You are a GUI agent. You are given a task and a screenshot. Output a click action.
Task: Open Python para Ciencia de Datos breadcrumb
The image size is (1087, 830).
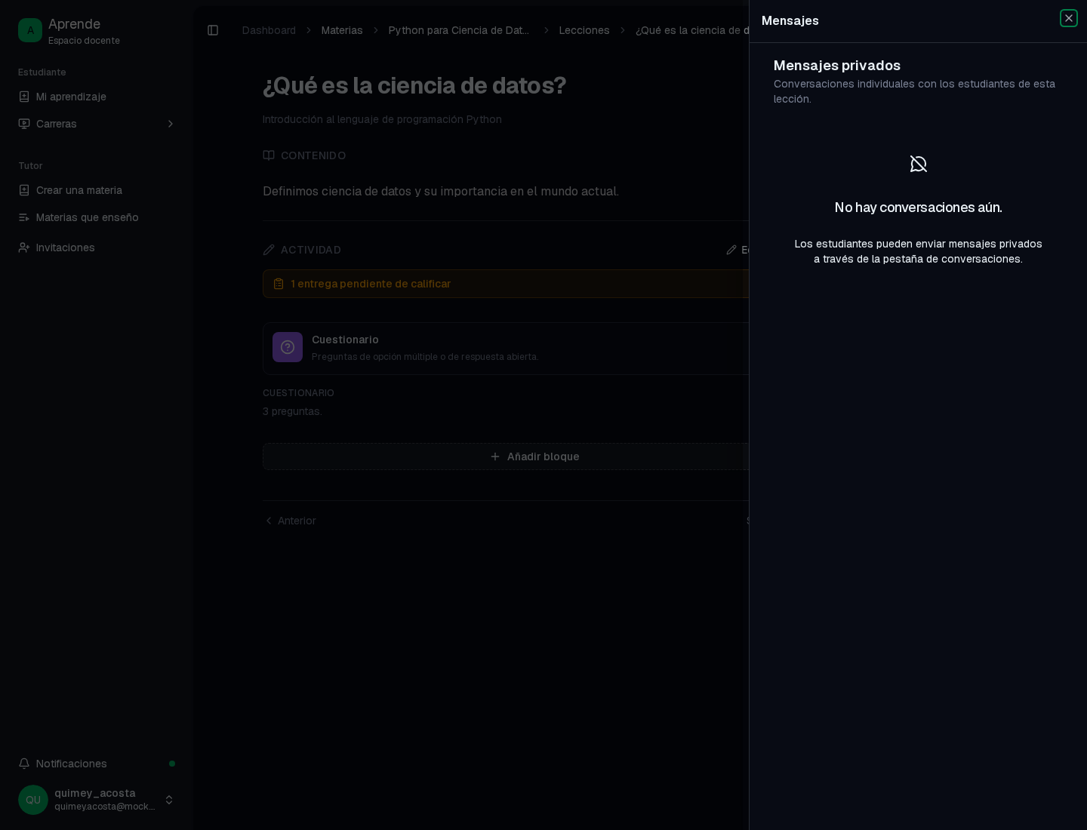coord(459,30)
